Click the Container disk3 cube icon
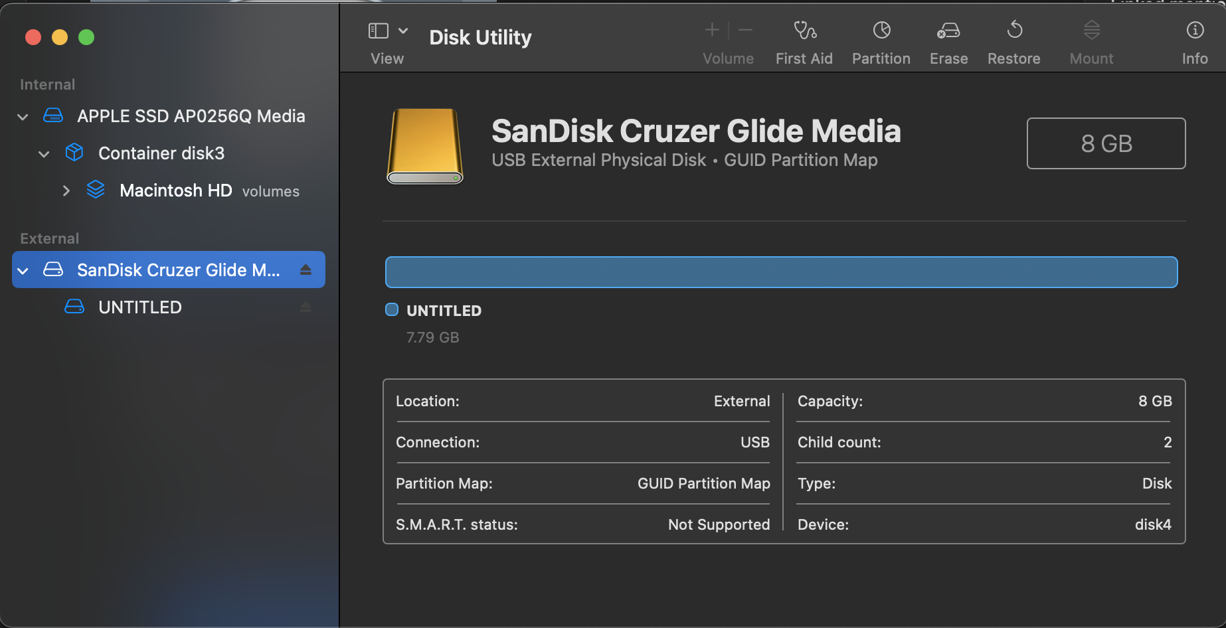This screenshot has height=628, width=1226. click(74, 153)
